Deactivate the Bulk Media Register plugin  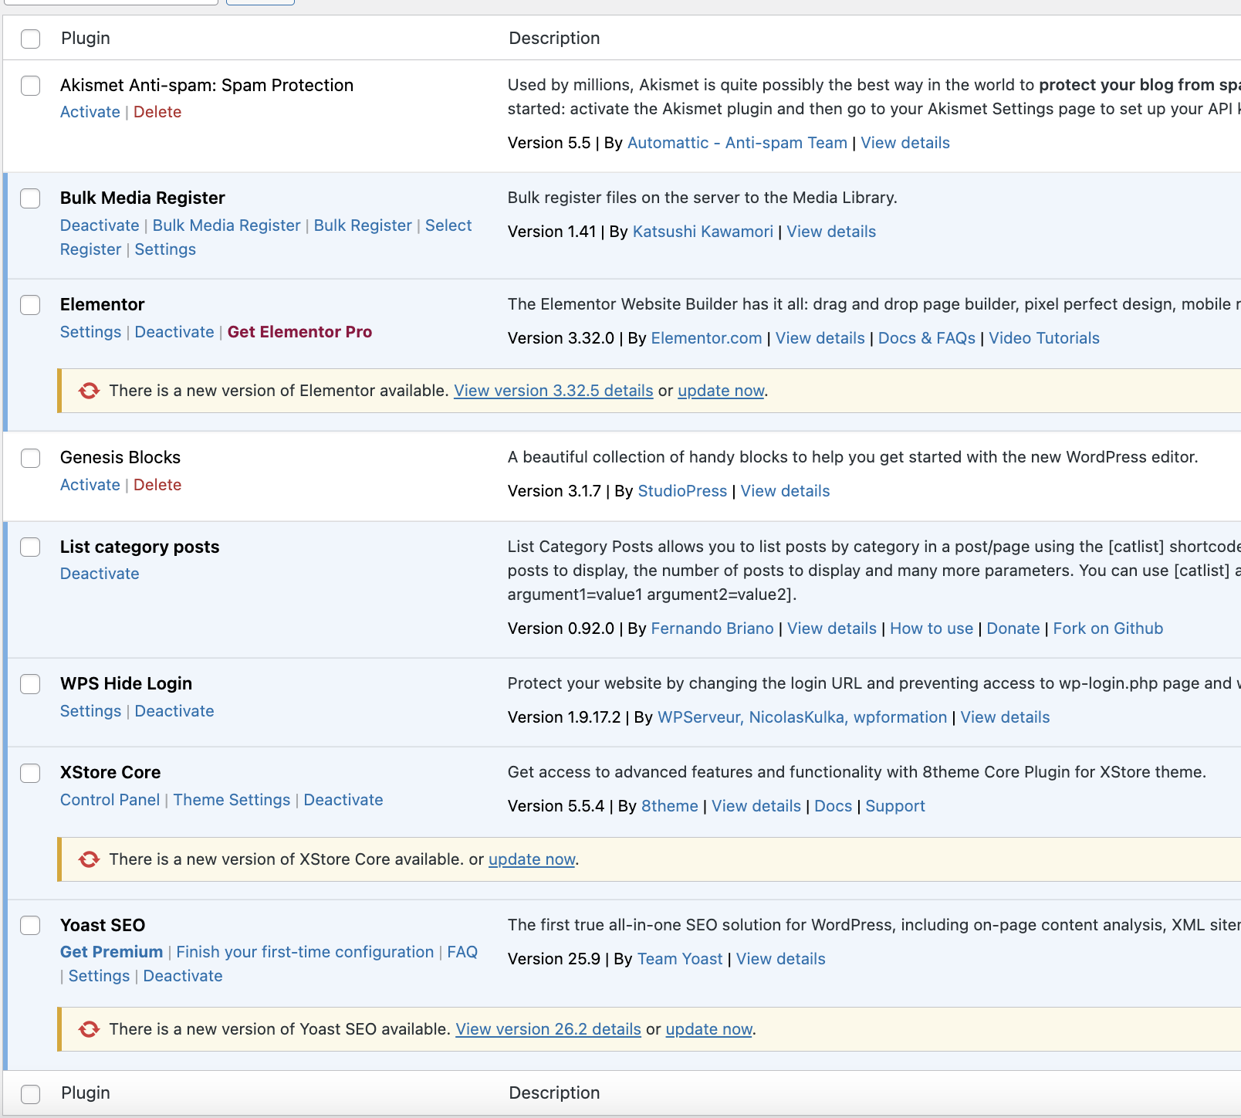coord(100,225)
